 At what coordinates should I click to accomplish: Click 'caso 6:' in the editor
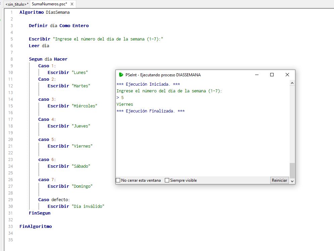[47, 160]
